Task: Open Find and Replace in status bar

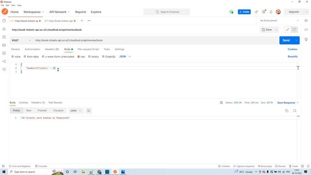Action: pos(19,166)
